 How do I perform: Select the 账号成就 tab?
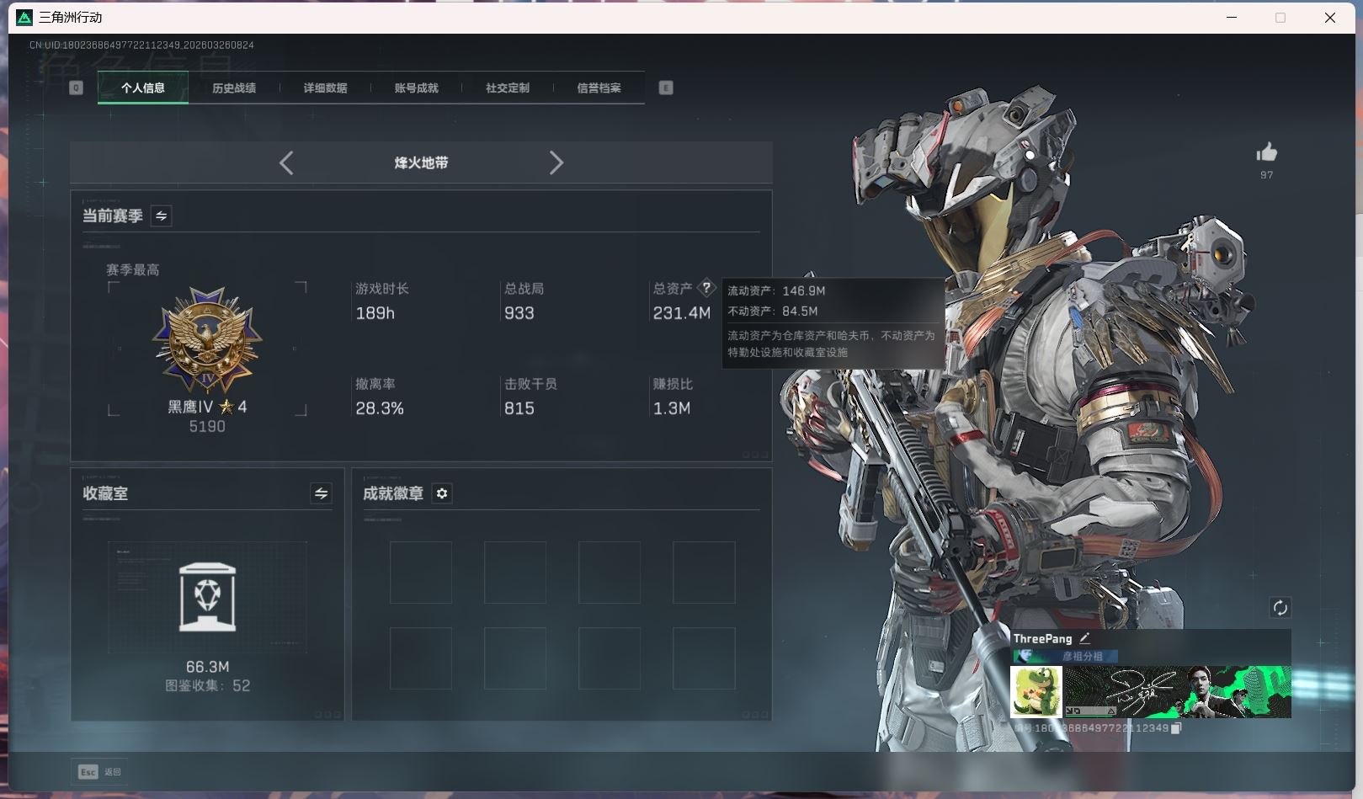(x=416, y=88)
